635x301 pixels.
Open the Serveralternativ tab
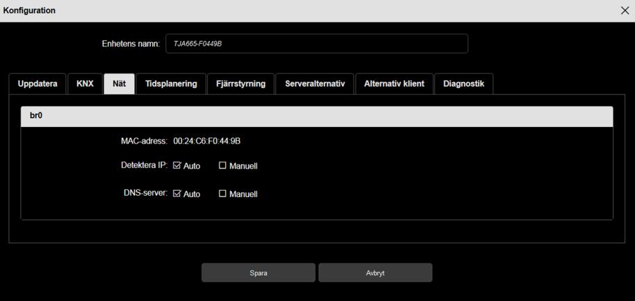(x=315, y=84)
